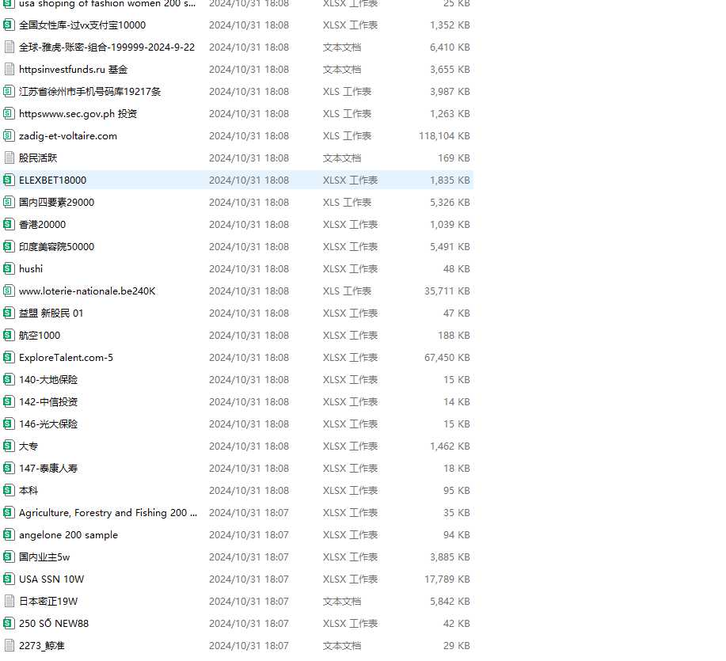Viewport: 726px width, 661px height.
Task: Select the USA SSN 10W file
Action: click(x=51, y=579)
